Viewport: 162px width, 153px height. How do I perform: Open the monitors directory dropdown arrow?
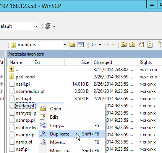(x=65, y=45)
